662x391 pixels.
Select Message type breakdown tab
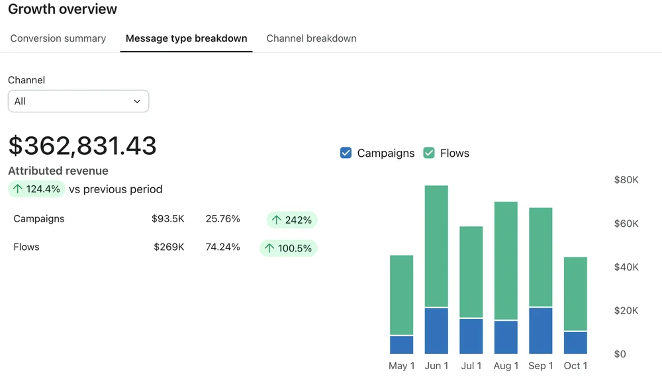[x=186, y=38]
